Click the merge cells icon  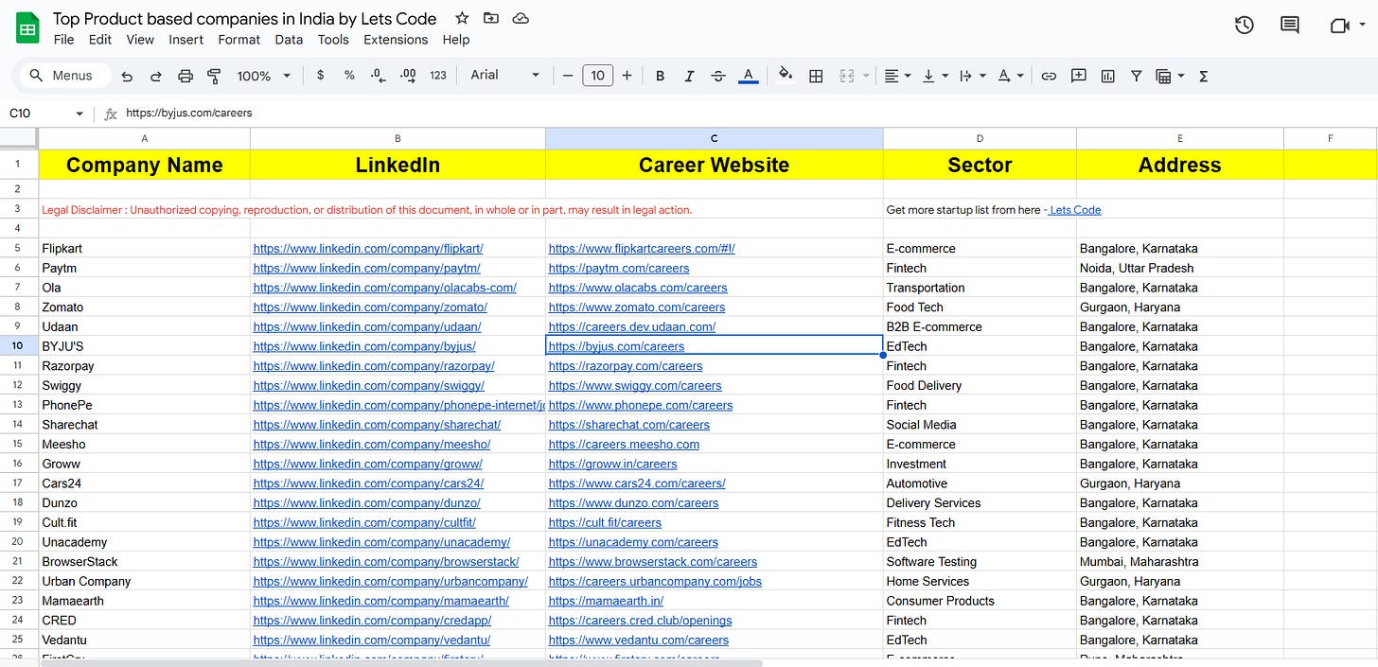(847, 76)
